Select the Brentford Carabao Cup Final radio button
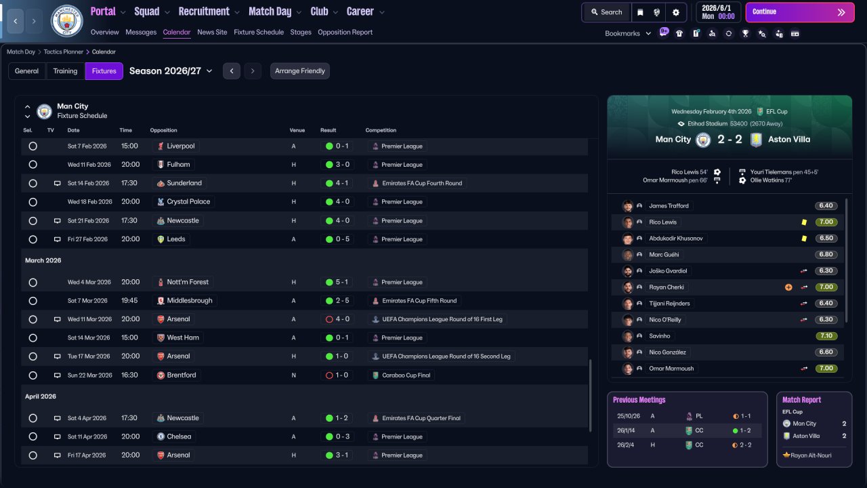The height and width of the screenshot is (488, 867). tap(33, 375)
